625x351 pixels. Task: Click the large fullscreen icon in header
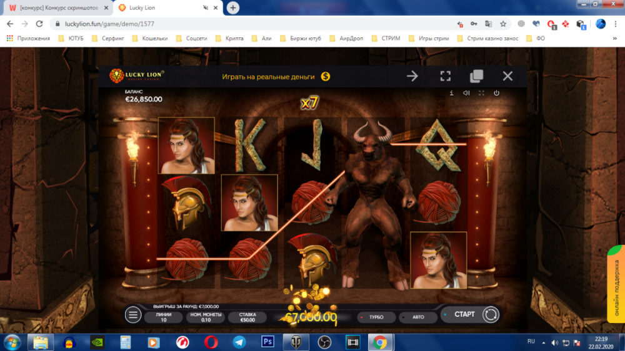(x=445, y=76)
